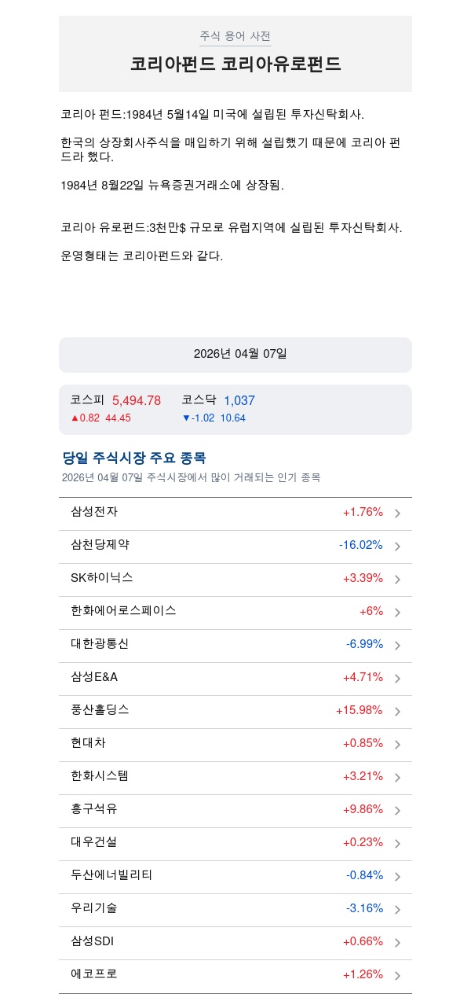Image resolution: width=471 pixels, height=994 pixels.
Task: Expand 한화시스템 details via its chevron
Action: [x=397, y=778]
